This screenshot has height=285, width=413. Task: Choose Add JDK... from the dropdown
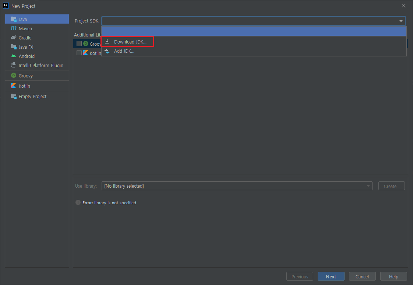click(254, 51)
